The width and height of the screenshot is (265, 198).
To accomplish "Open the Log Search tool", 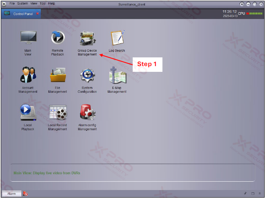I will point(117,38).
